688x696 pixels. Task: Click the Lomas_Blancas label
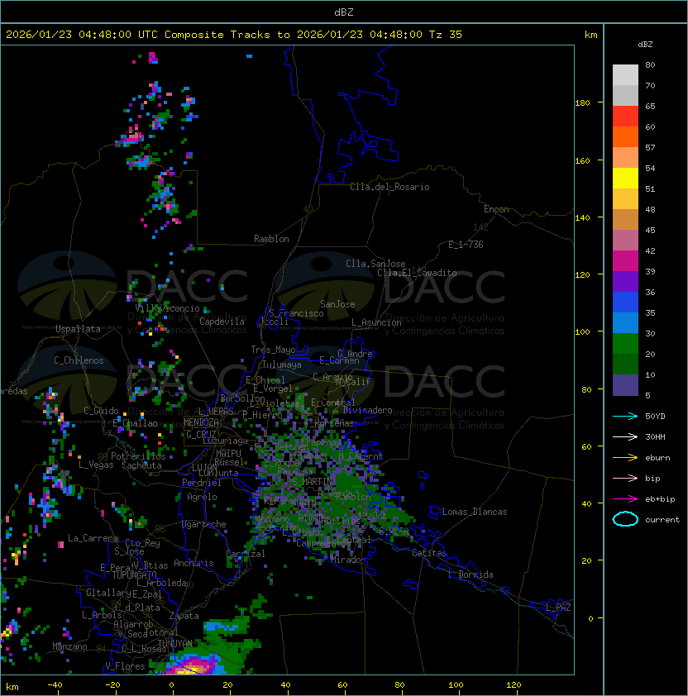pyautogui.click(x=475, y=512)
